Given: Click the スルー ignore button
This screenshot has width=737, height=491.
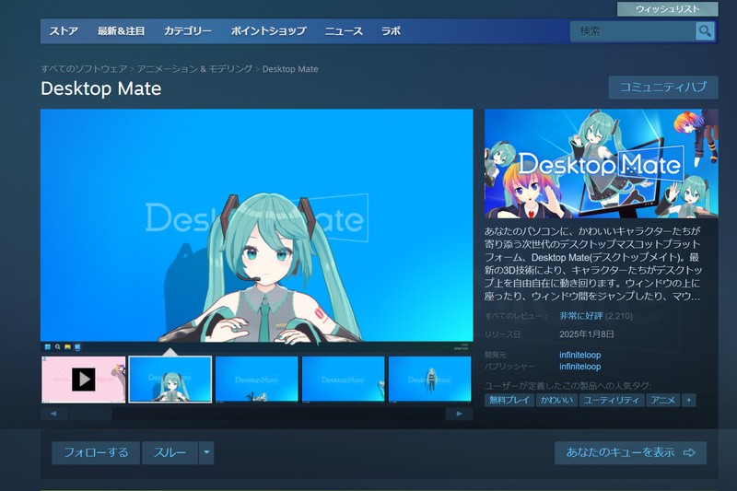Looking at the screenshot, I should 170,452.
